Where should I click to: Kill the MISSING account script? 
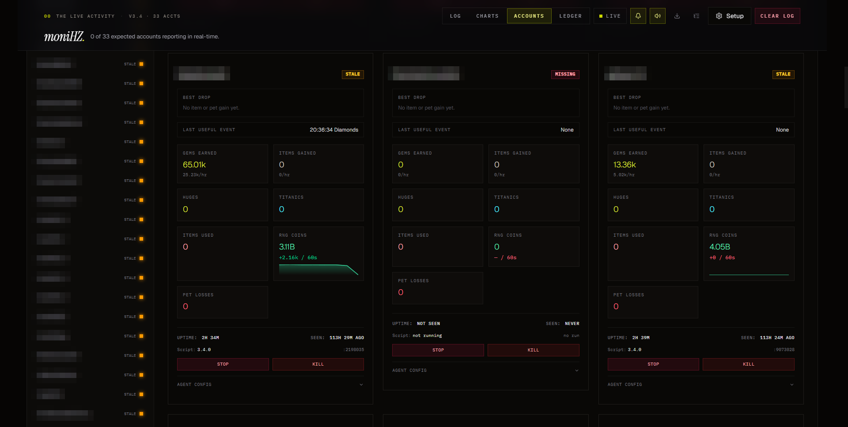tap(533, 350)
